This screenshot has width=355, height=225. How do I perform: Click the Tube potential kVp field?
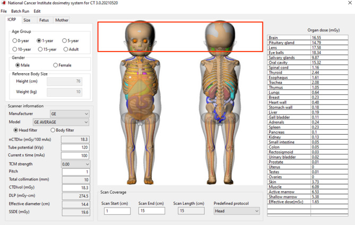pyautogui.click(x=75, y=148)
